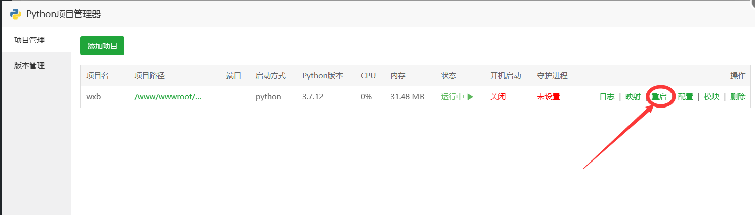Viewport: 755px width, 215px height.
Task: Toggle the 未设置 daemon process setting
Action: pos(549,97)
